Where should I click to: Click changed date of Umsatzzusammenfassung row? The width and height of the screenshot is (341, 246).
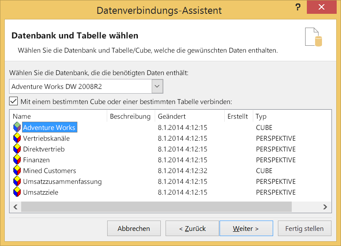pos(182,182)
